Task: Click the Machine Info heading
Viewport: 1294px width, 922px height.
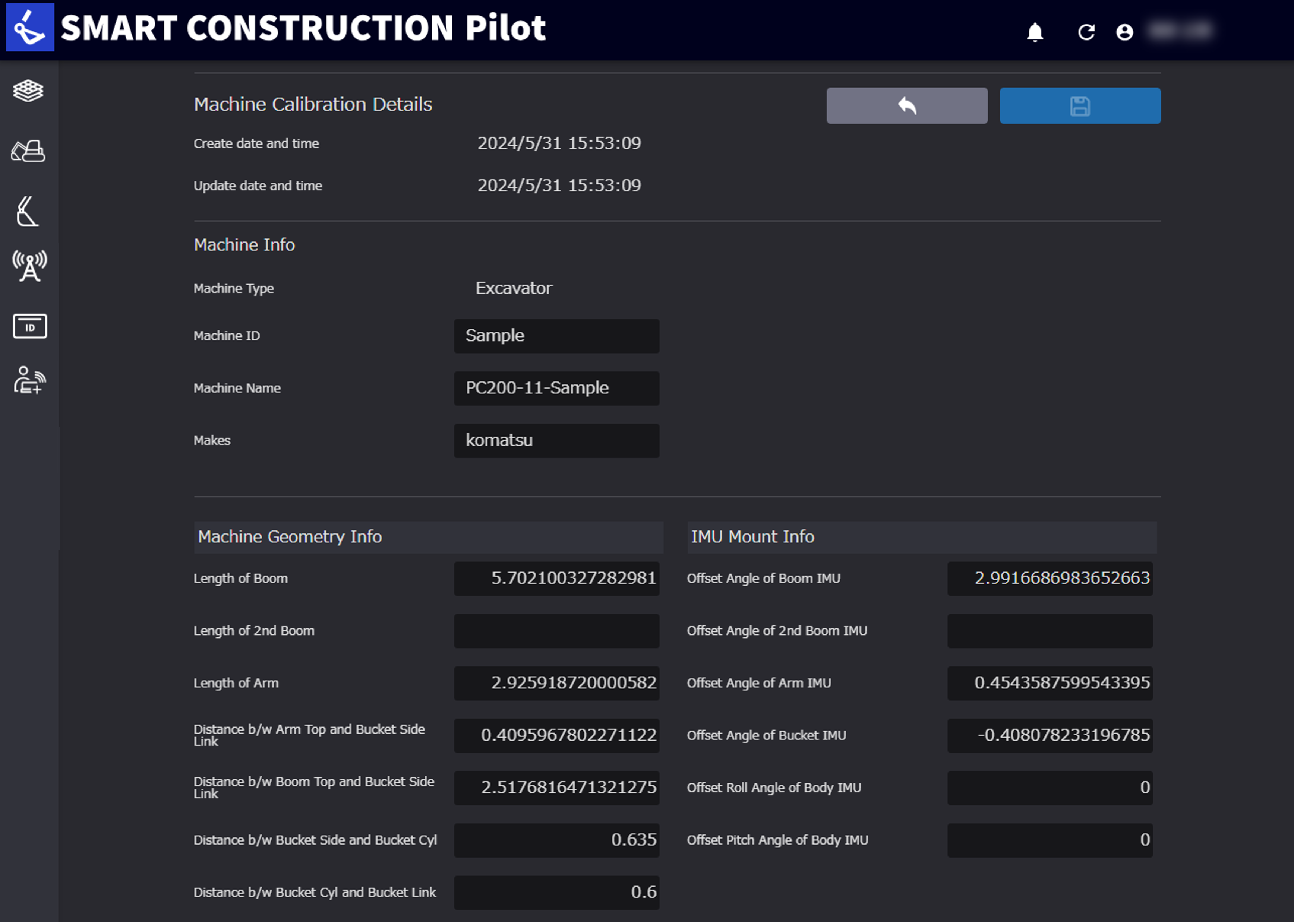Action: click(244, 245)
